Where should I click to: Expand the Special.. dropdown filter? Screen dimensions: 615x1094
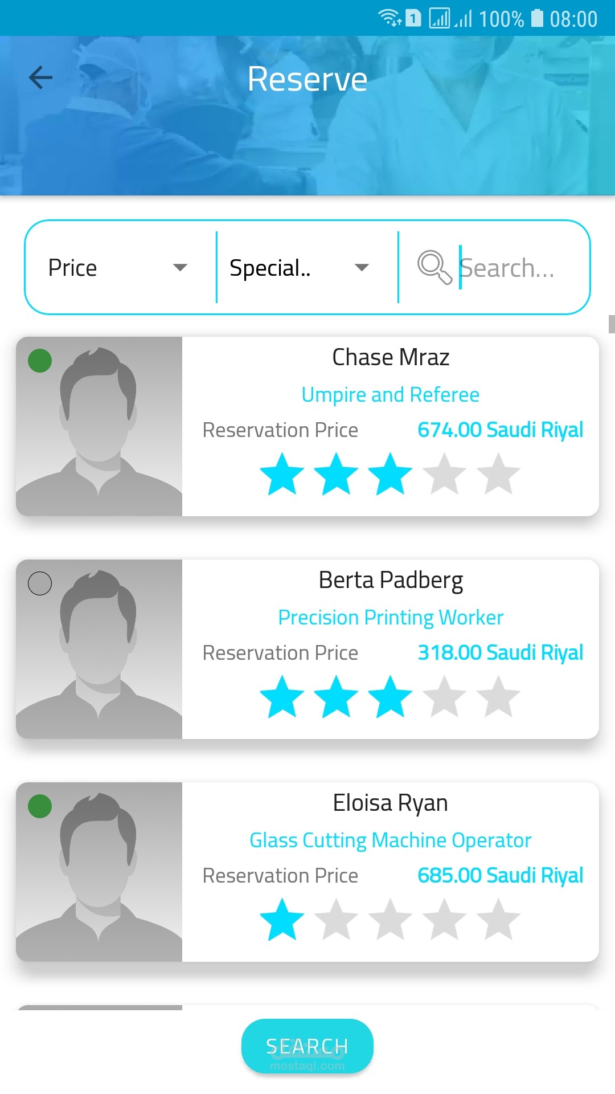coord(299,267)
